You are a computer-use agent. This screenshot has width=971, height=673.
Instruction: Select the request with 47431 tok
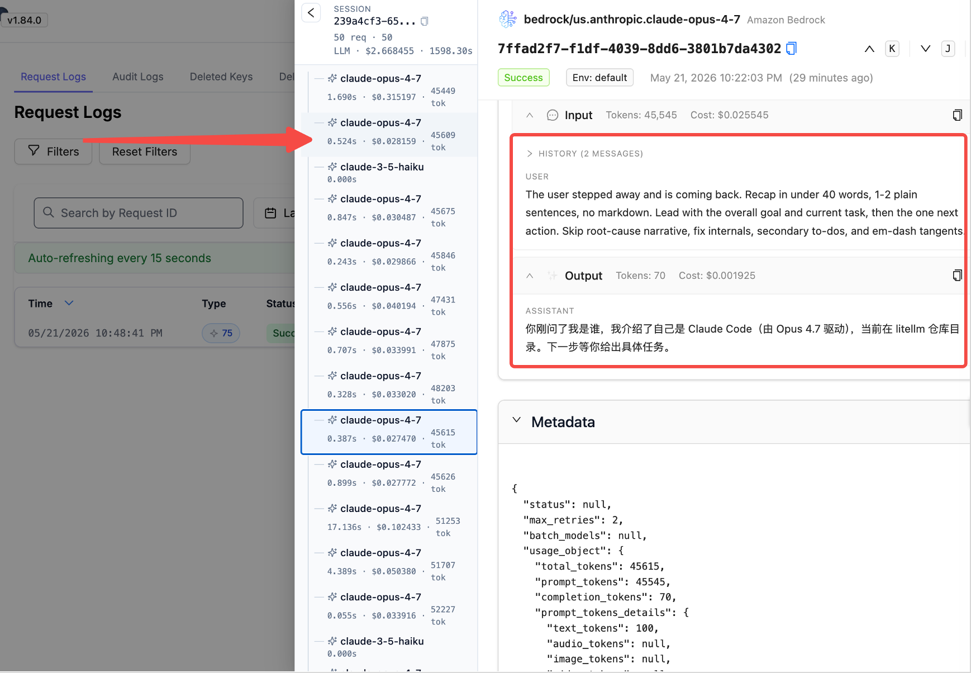click(389, 299)
